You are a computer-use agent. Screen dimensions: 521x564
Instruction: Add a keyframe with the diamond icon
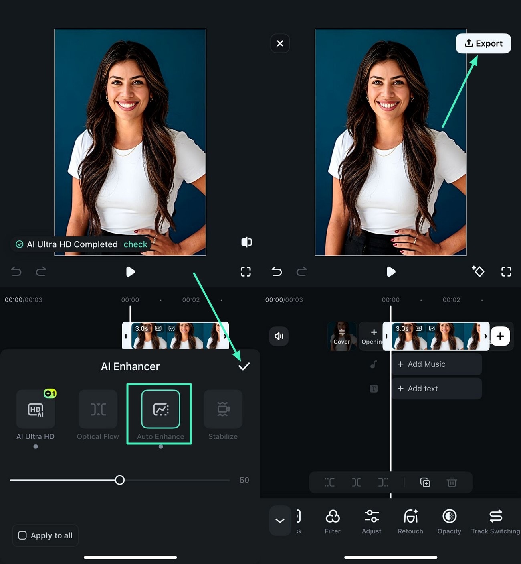(478, 272)
